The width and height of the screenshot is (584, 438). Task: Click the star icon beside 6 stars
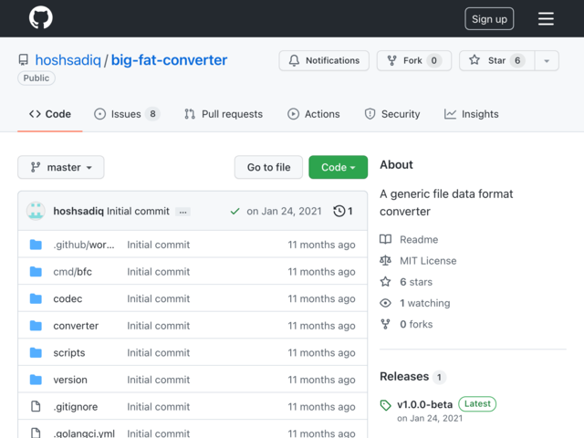pyautogui.click(x=385, y=282)
